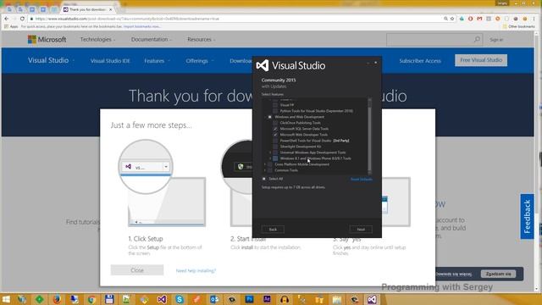Uncheck Microsoft Web Developer Tools

pyautogui.click(x=275, y=135)
